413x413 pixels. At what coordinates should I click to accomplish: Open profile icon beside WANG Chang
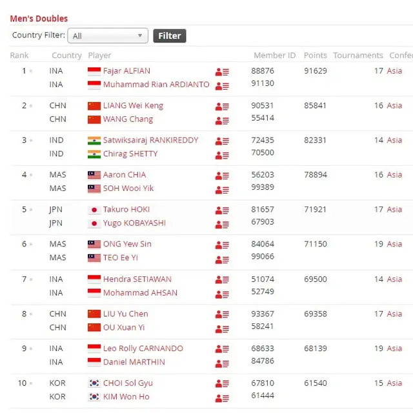[222, 121]
